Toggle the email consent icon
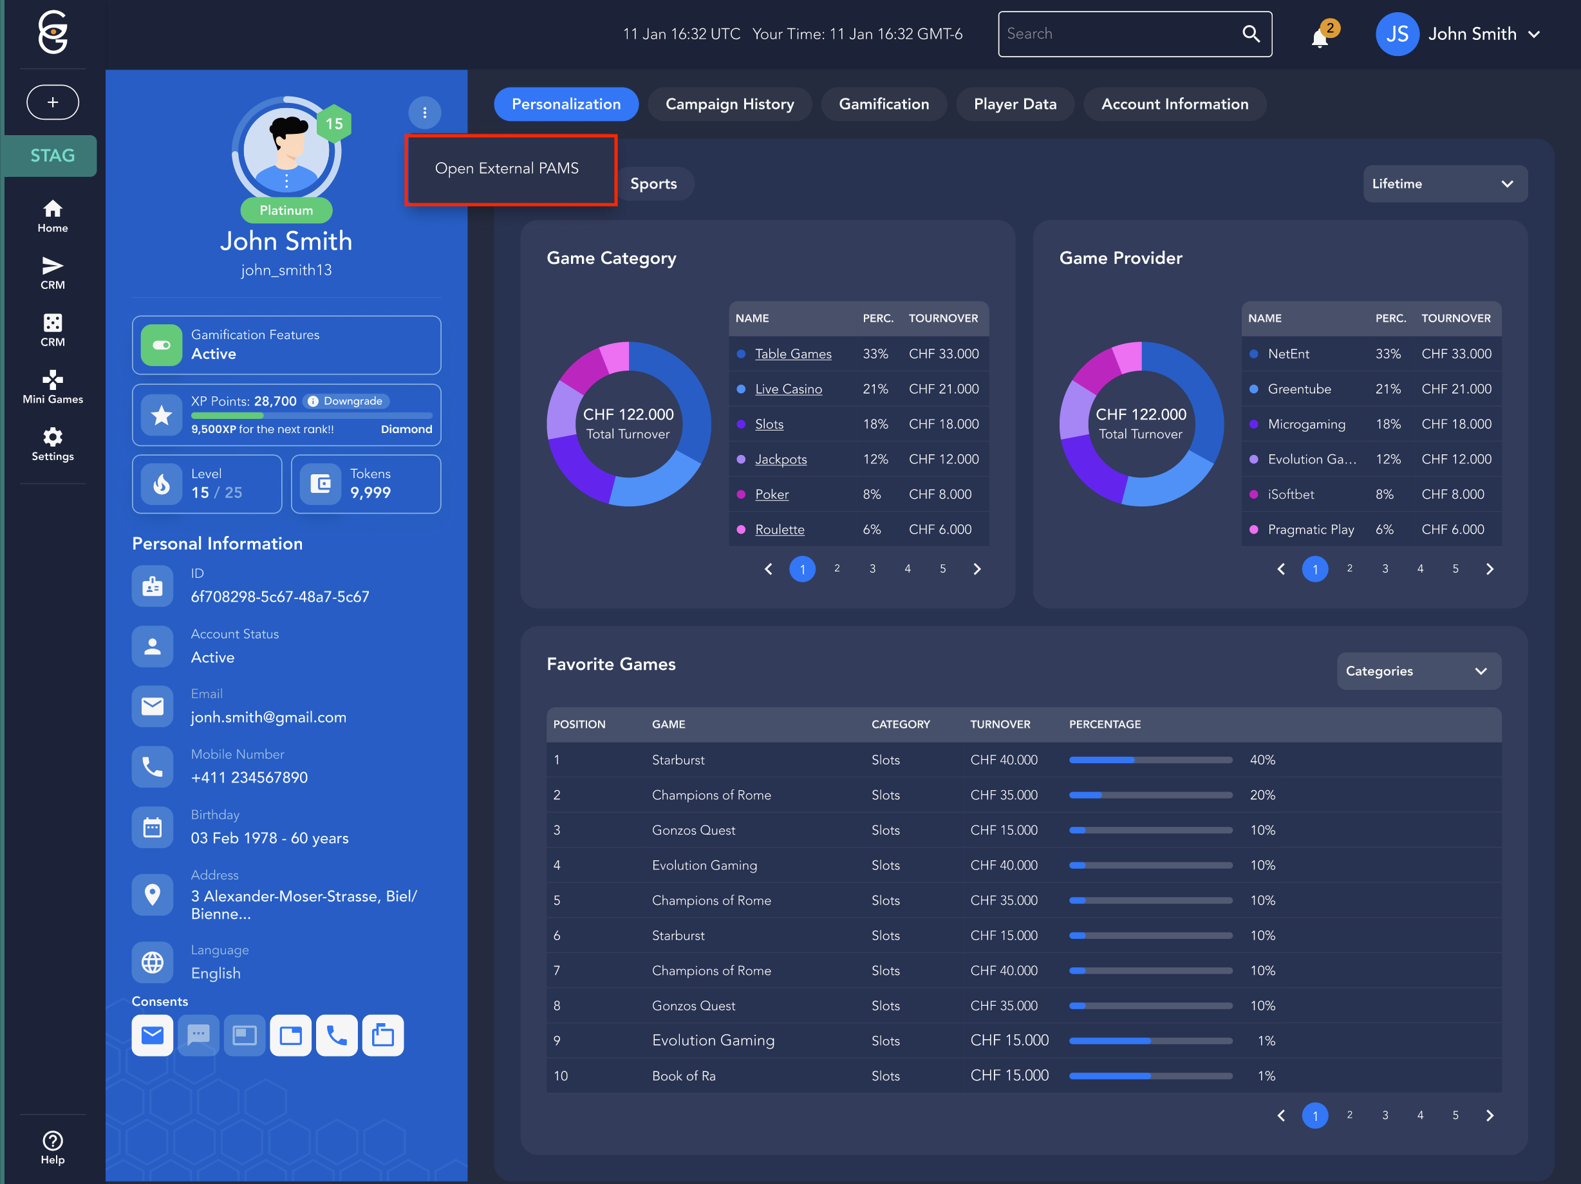 tap(152, 1035)
